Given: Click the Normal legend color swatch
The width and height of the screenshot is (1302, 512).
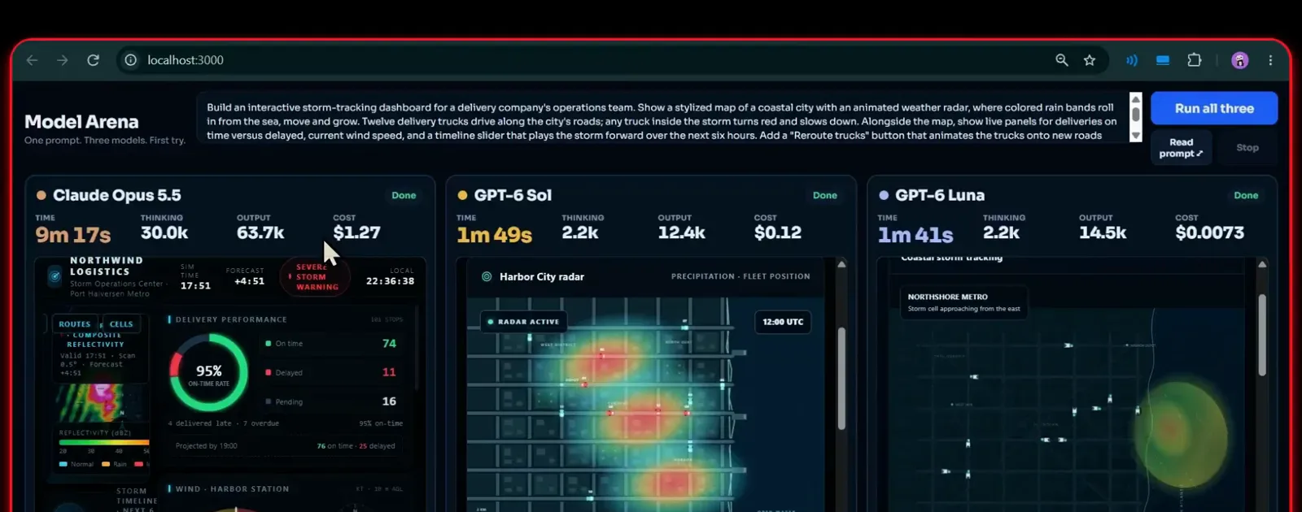Looking at the screenshot, I should 63,464.
